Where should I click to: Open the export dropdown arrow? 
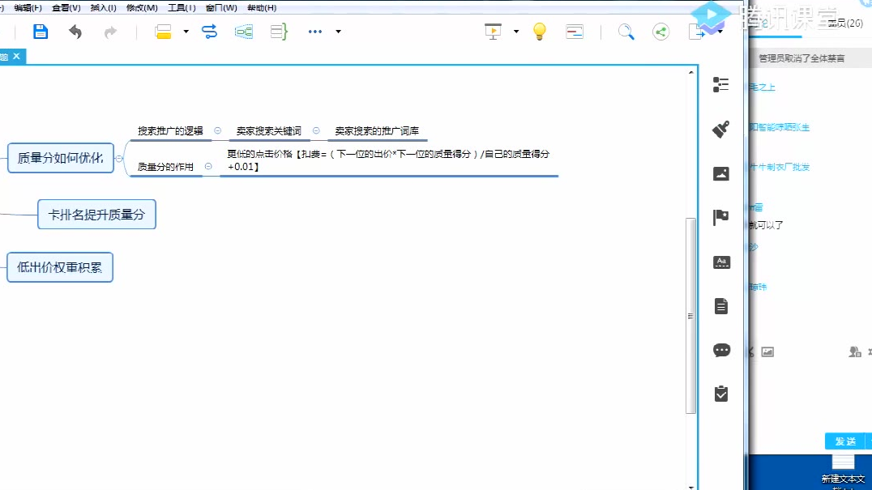click(720, 32)
